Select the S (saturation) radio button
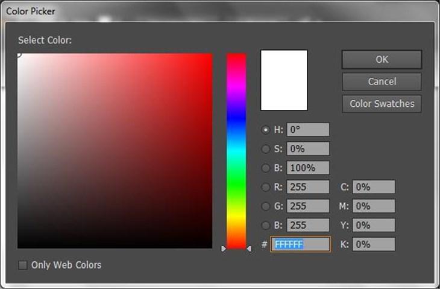This screenshot has width=440, height=289. tap(265, 148)
